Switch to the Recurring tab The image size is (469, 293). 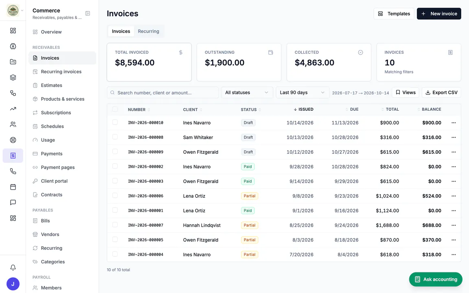click(148, 31)
